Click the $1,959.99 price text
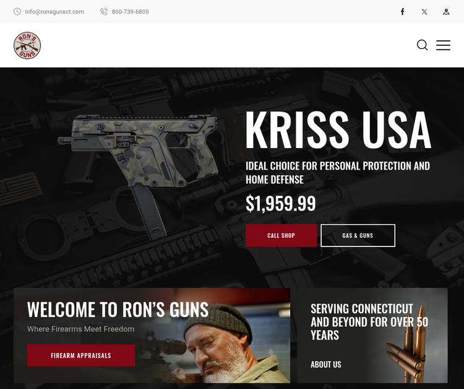Viewport: 464px width, 389px height. [x=280, y=204]
